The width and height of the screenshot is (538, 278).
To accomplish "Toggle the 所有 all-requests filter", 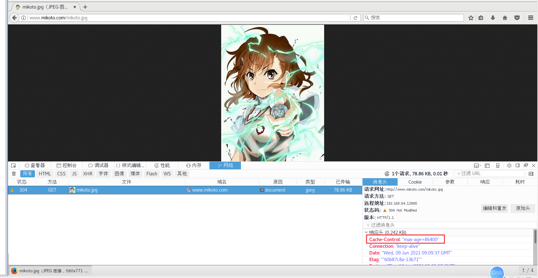I will click(x=27, y=174).
